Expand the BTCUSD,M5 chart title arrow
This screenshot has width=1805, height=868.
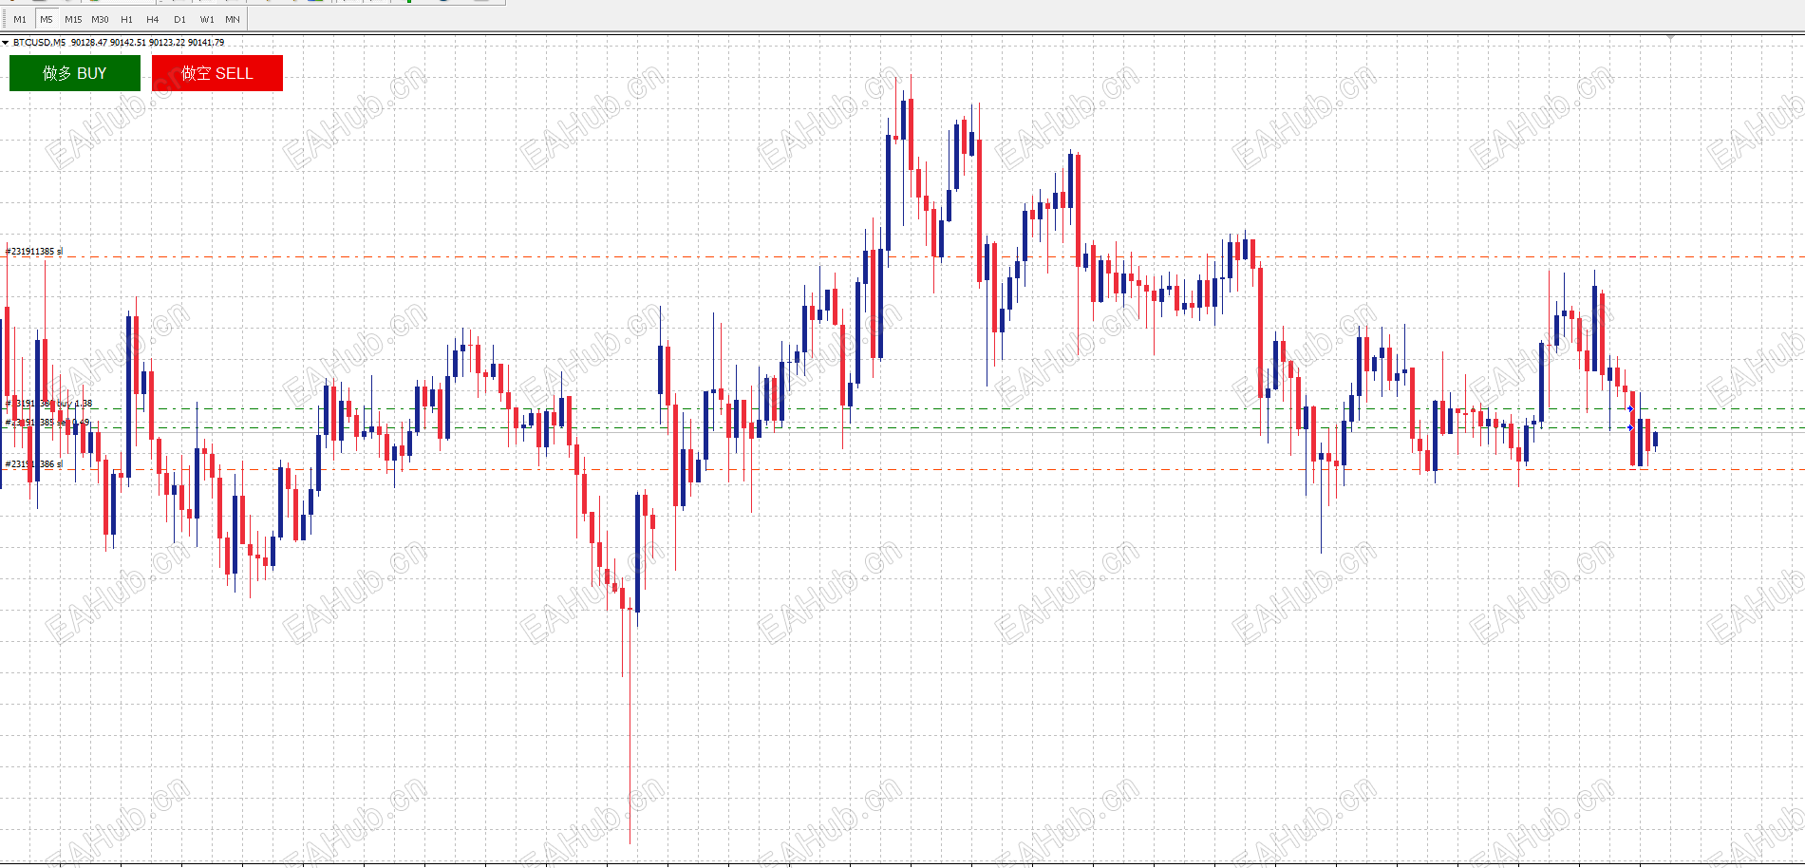pyautogui.click(x=6, y=43)
